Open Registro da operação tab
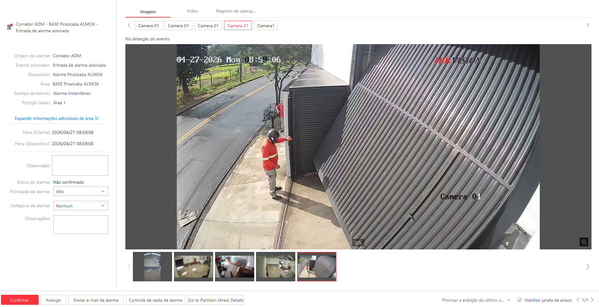Viewport: 599px width, 307px height. 236,11
